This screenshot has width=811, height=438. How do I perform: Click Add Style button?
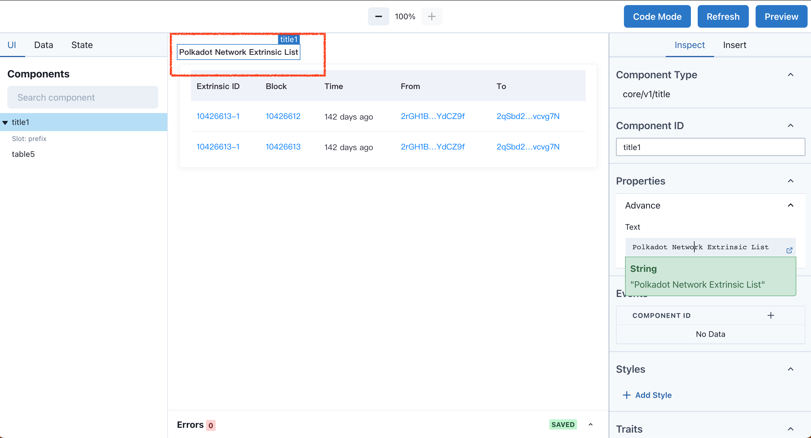tap(648, 395)
